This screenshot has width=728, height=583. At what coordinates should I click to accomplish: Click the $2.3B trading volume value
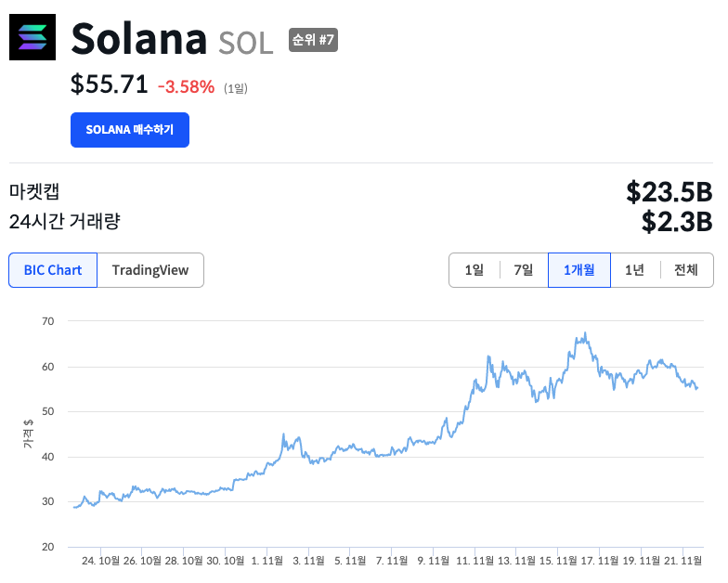[677, 222]
